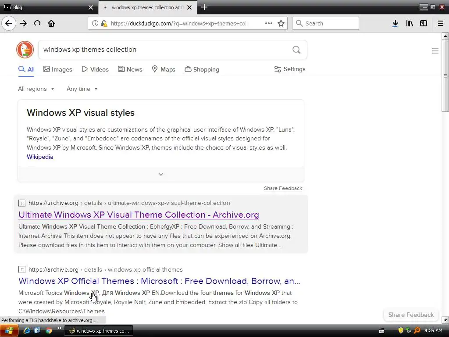Click favicon of ultimate-windows-xp-visual-theme-collection result
This screenshot has width=449, height=337.
coord(22,203)
